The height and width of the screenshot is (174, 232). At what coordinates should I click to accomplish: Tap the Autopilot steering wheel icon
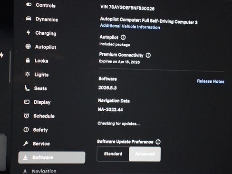pos(28,47)
